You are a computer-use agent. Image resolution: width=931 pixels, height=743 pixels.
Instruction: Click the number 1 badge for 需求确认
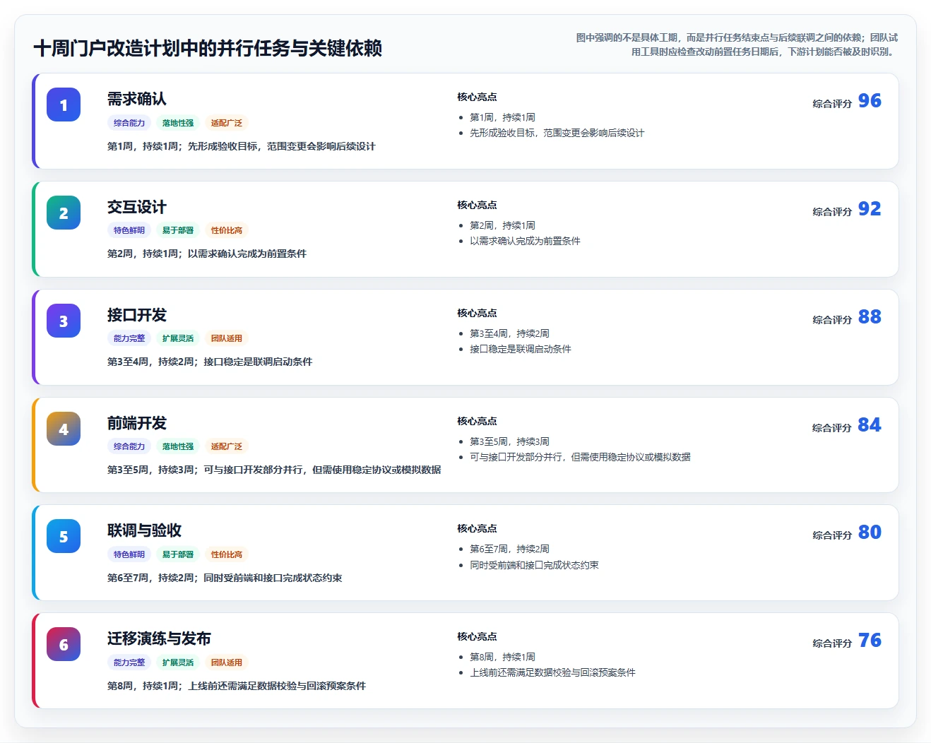point(64,105)
